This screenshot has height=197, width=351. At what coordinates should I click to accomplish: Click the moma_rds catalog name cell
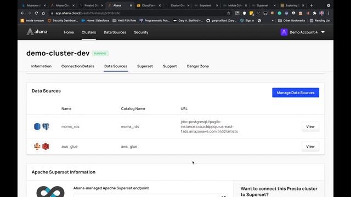[x=130, y=126]
